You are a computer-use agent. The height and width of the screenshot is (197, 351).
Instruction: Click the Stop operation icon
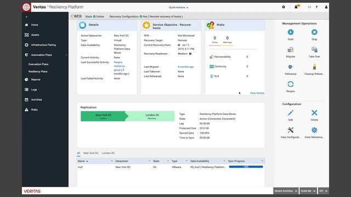[314, 32]
